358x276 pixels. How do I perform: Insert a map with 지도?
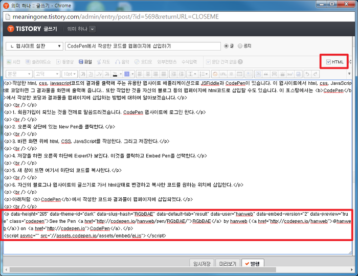point(103,62)
